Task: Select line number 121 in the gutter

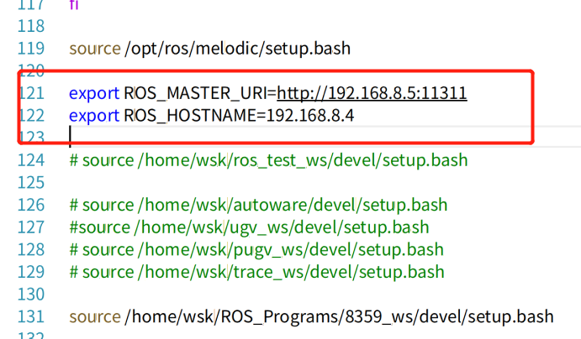Action: 31,93
